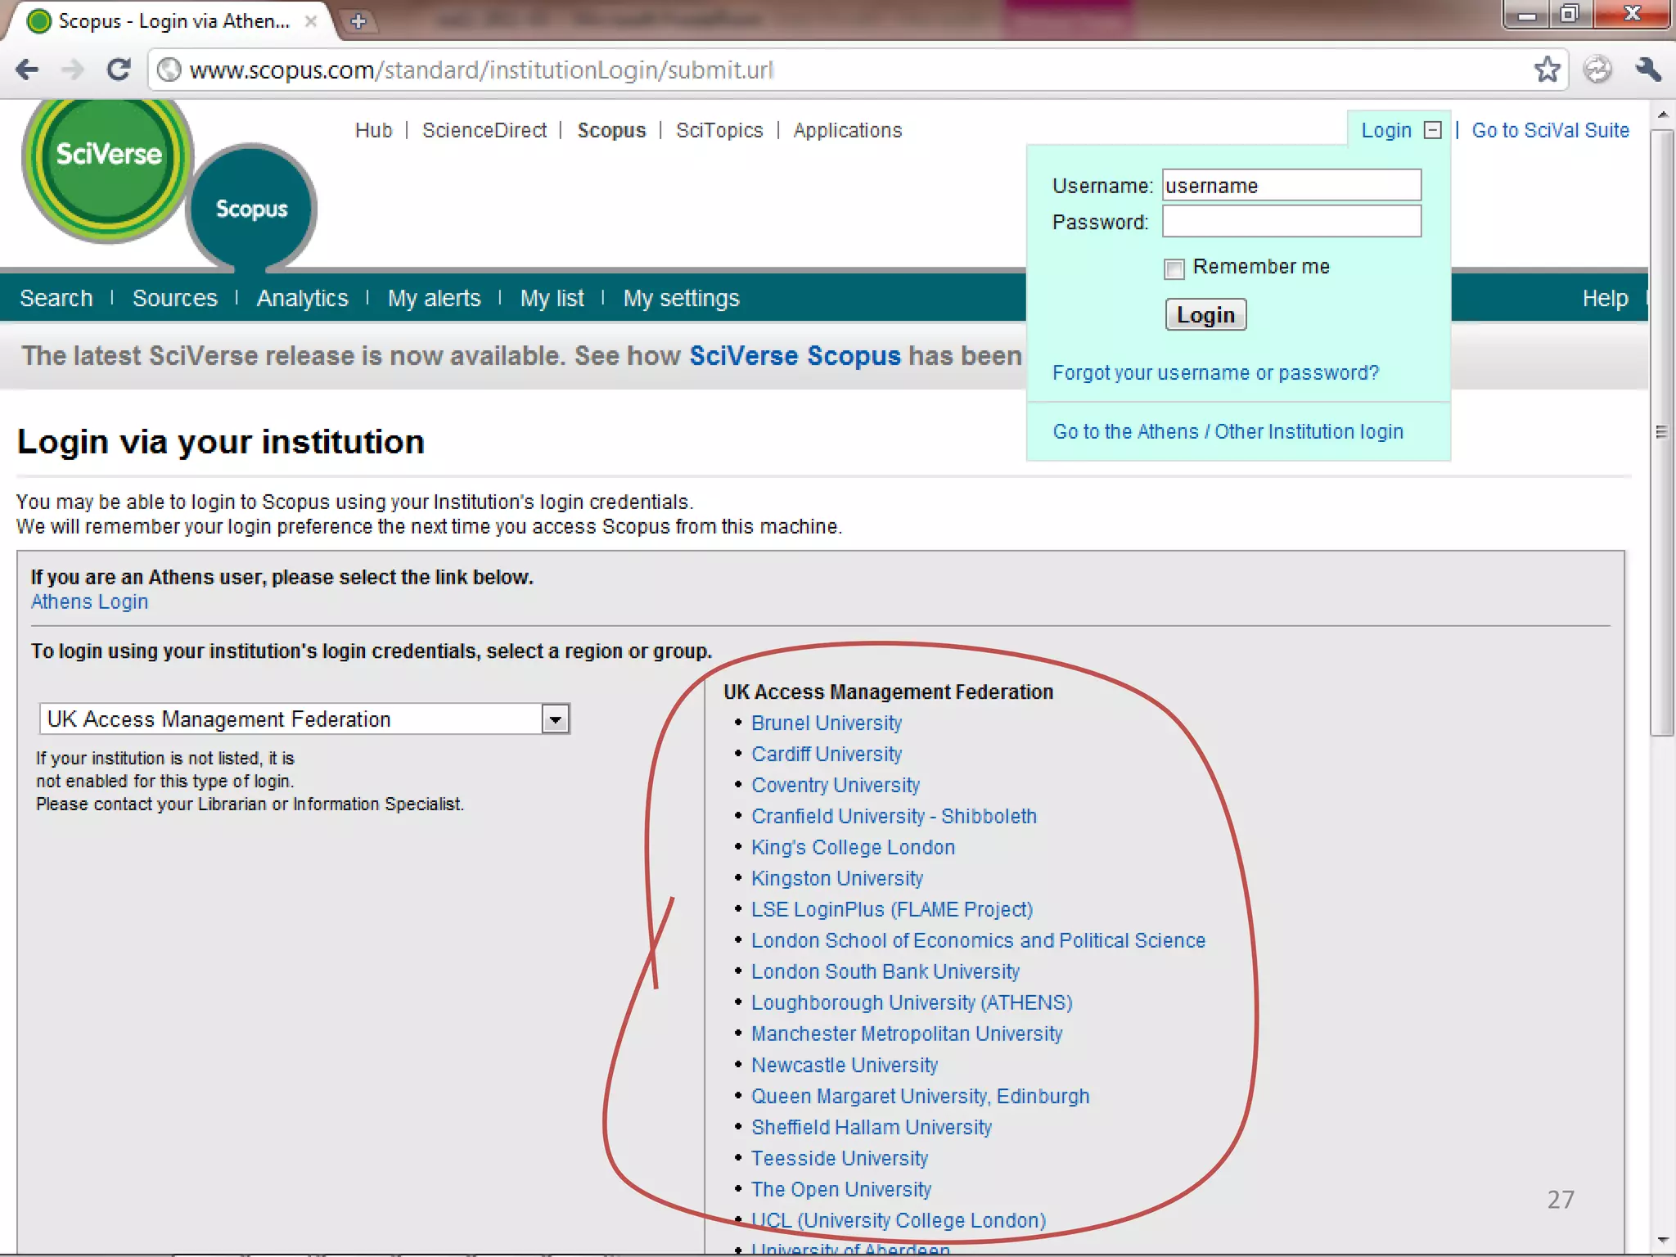This screenshot has height=1257, width=1676.
Task: Open Athens / Other Institution login link
Action: 1228,431
